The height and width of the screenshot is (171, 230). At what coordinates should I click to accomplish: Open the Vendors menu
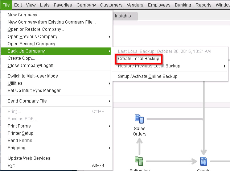click(x=135, y=5)
